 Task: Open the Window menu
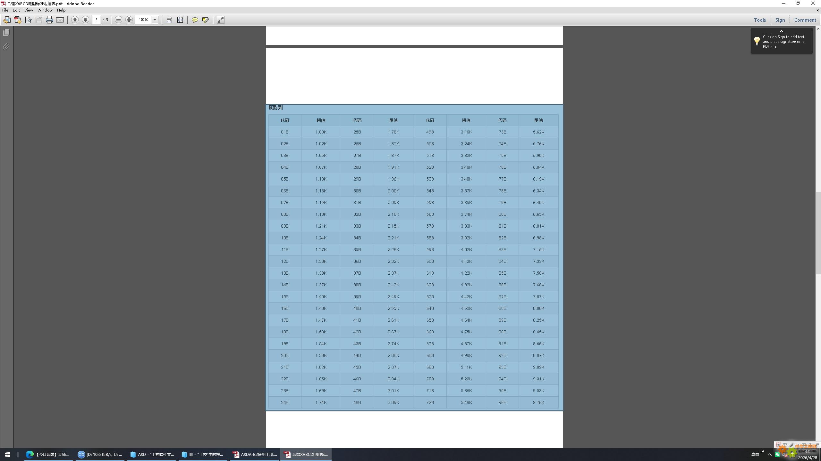[x=45, y=10]
